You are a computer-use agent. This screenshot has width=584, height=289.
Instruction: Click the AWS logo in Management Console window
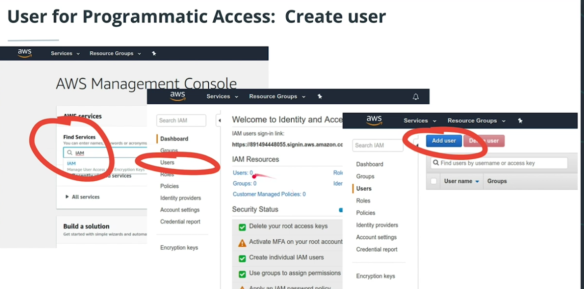click(x=24, y=53)
